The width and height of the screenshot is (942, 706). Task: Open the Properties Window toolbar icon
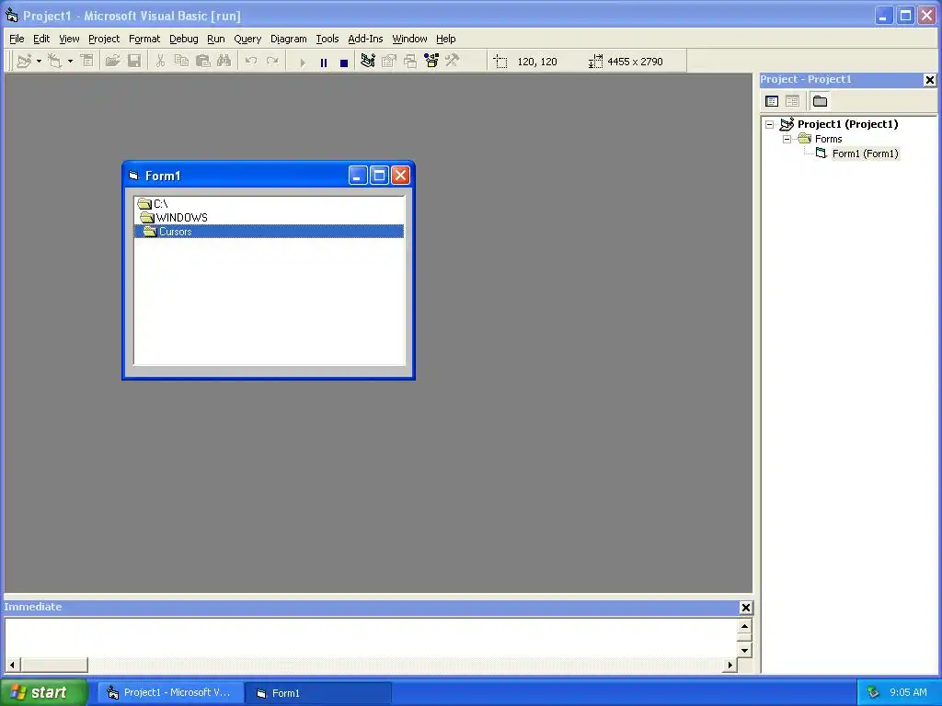389,61
